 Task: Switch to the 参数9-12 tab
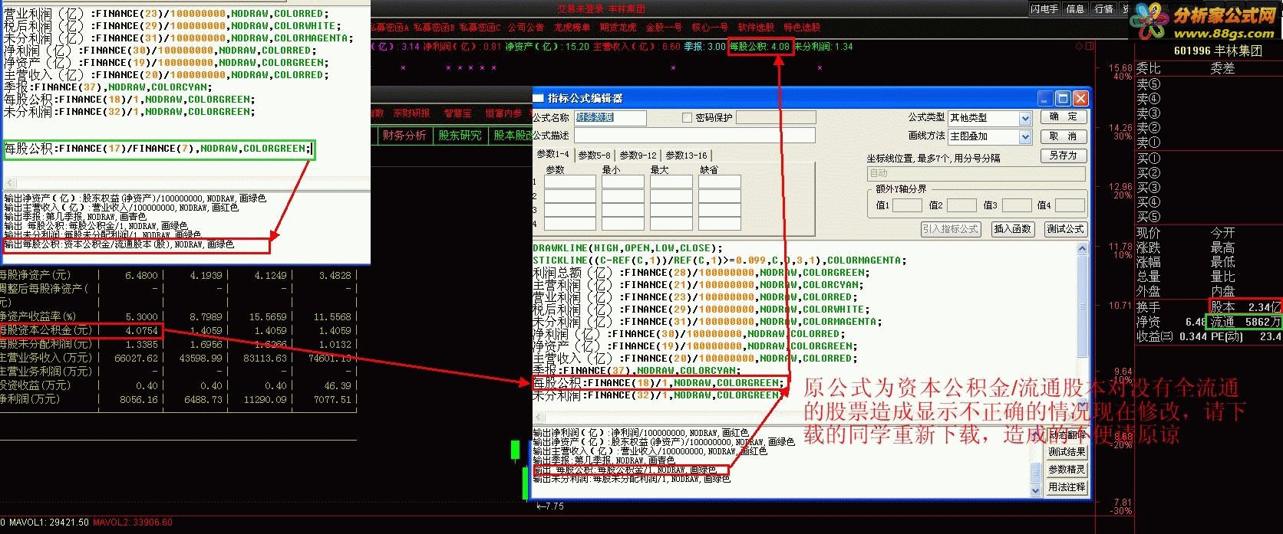(638, 155)
